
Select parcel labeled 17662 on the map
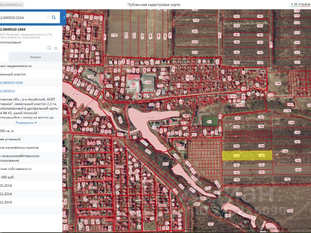click(x=115, y=109)
